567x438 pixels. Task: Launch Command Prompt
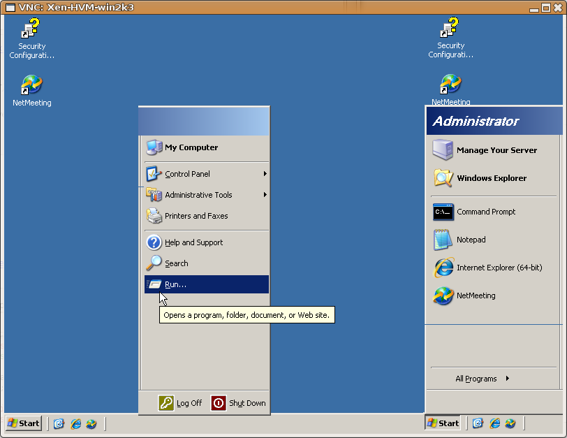coord(485,212)
